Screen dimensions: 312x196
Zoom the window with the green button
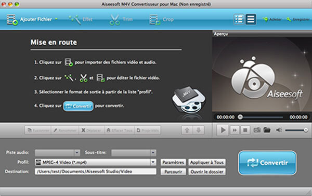17,4
